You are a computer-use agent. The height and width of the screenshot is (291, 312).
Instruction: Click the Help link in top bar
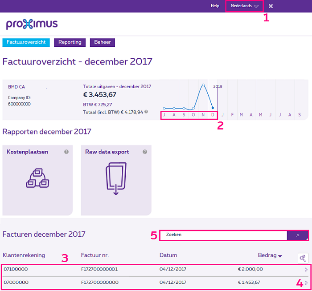[215, 6]
